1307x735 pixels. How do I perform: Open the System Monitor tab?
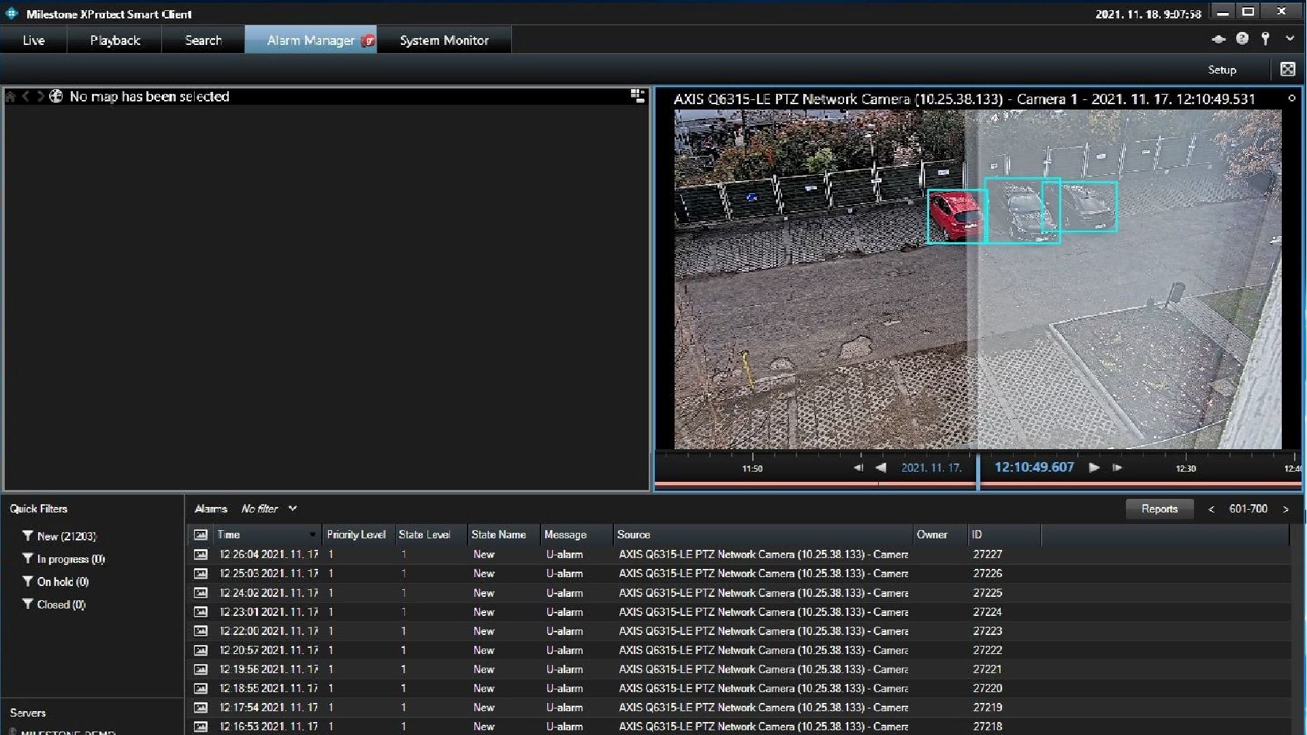444,40
